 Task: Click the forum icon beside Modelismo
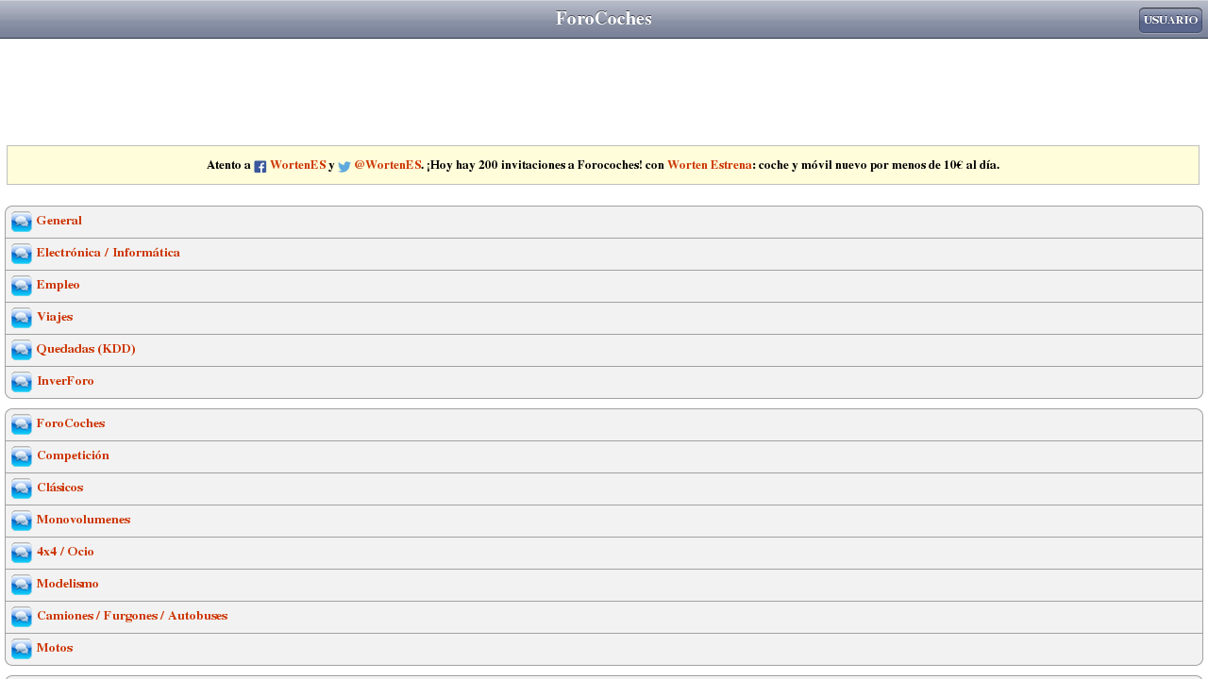coord(22,586)
